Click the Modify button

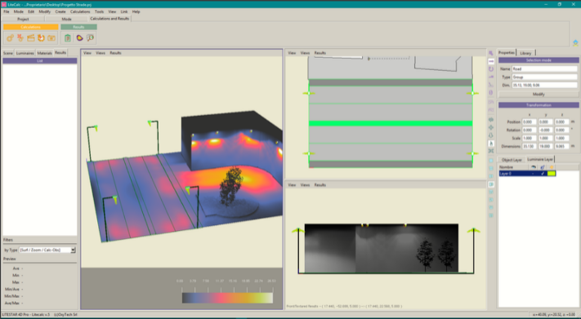pyautogui.click(x=539, y=95)
